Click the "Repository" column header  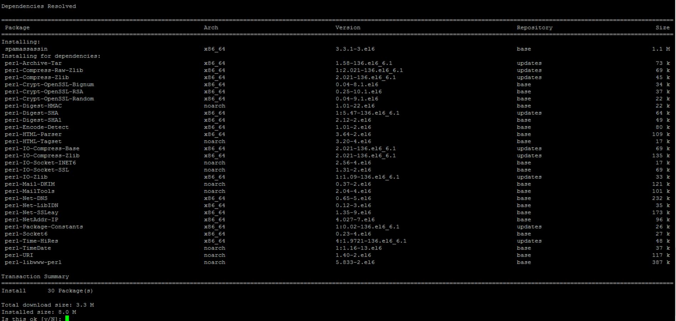coord(535,27)
